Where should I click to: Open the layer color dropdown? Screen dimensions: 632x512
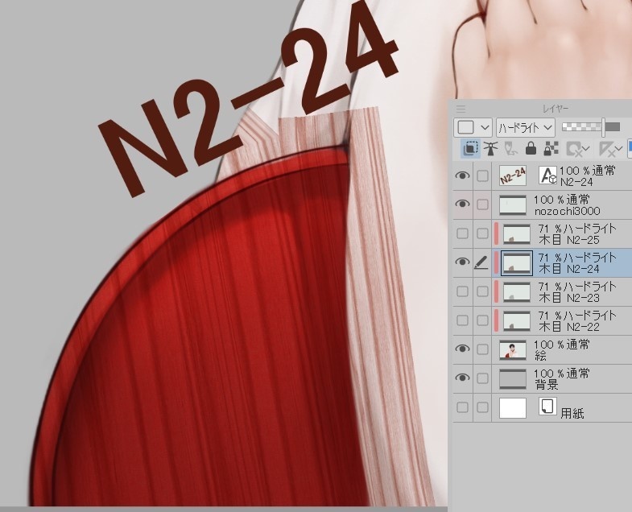pos(485,128)
